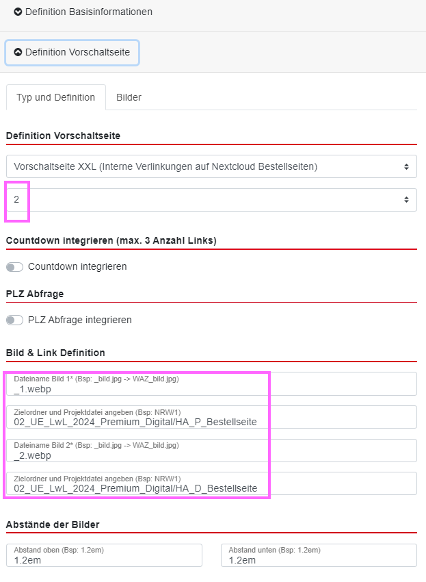Image resolution: width=426 pixels, height=582 pixels.
Task: Select the Typ und Definition tab
Action: pyautogui.click(x=55, y=97)
